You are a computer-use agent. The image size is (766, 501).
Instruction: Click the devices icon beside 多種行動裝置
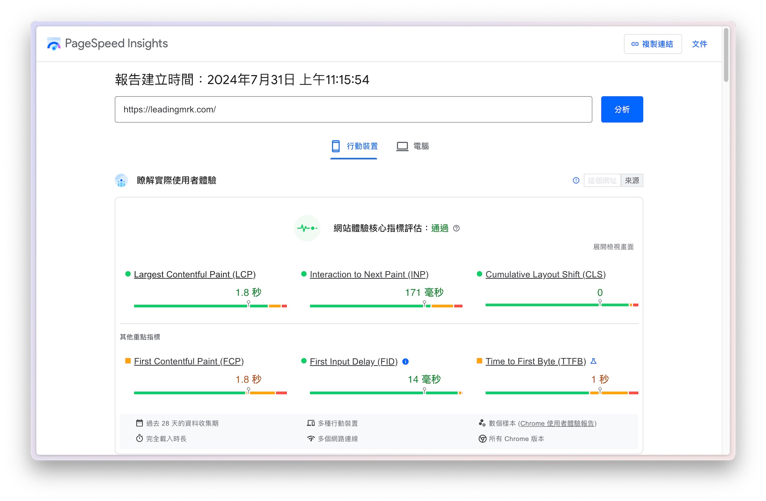point(311,423)
